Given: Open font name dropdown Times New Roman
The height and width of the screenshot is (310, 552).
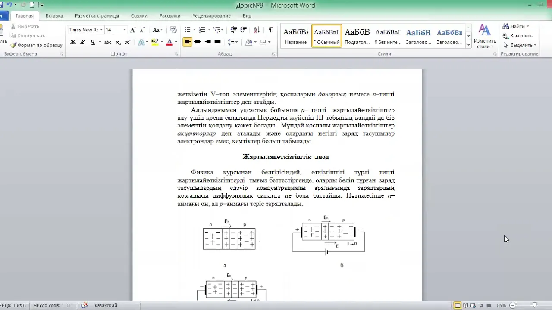Looking at the screenshot, I should (101, 30).
